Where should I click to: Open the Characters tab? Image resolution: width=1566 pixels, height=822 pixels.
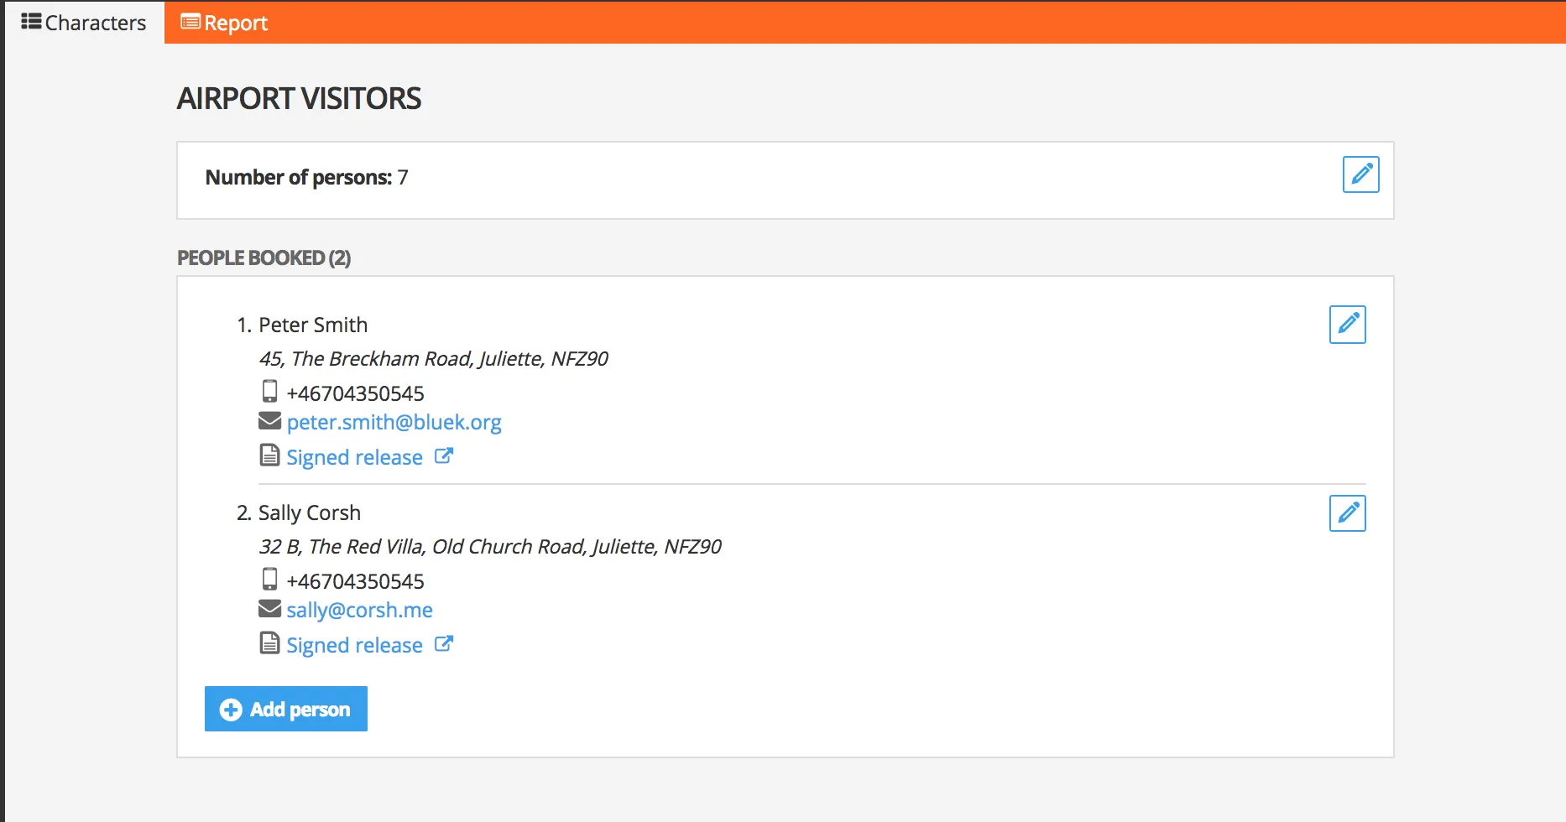(x=84, y=23)
